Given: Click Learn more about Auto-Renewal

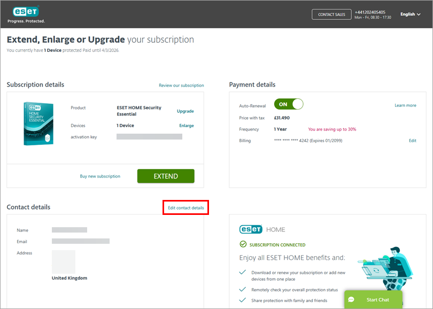Looking at the screenshot, I should point(405,105).
